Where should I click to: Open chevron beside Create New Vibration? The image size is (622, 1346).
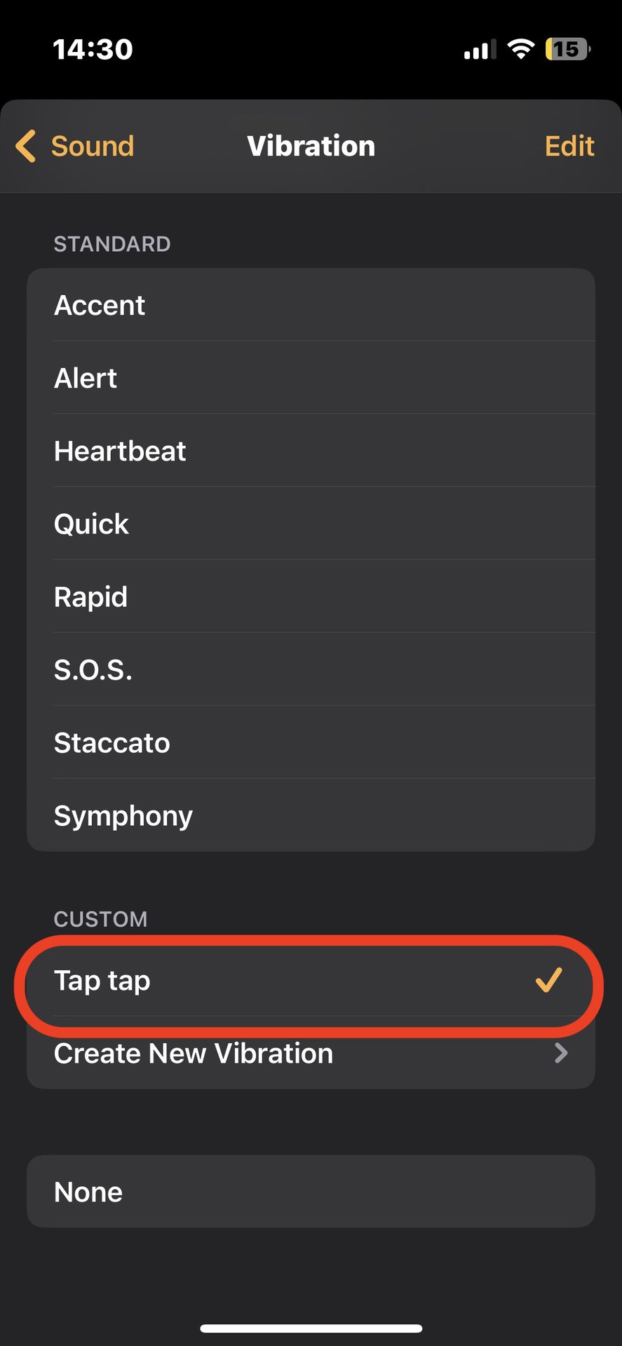coord(560,1053)
